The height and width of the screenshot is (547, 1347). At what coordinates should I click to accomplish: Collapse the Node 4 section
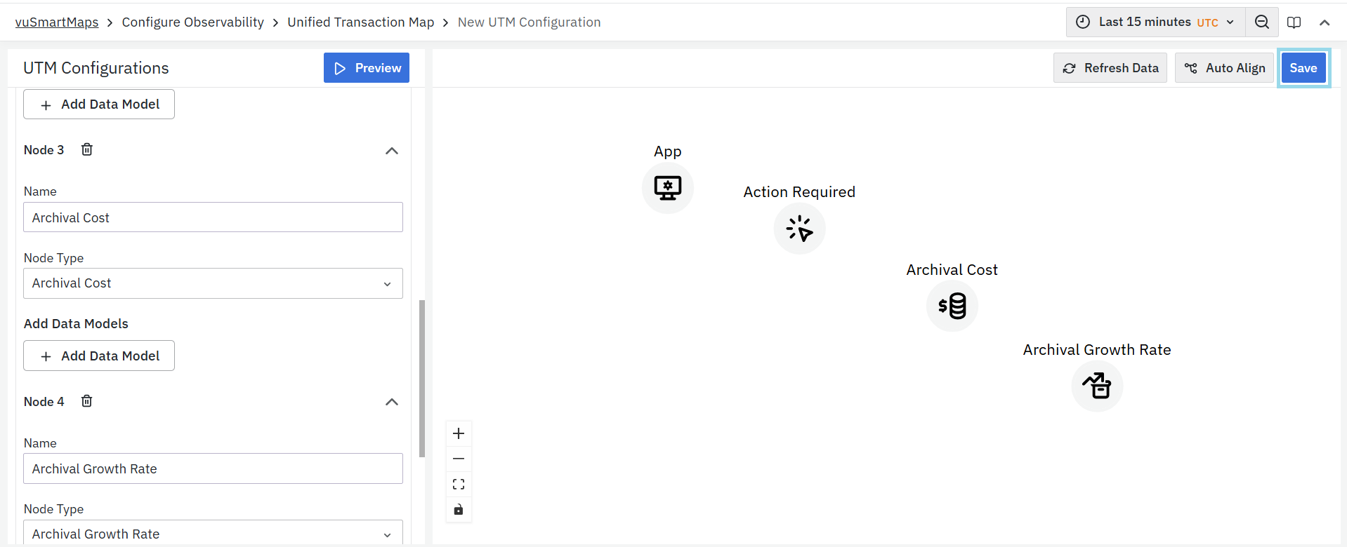point(392,402)
